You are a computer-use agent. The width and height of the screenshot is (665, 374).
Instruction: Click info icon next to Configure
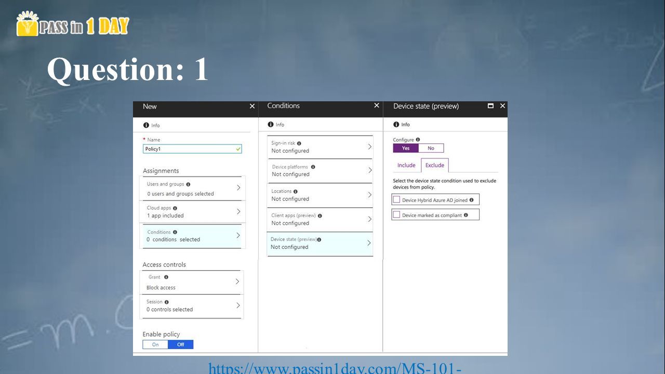pyautogui.click(x=418, y=139)
